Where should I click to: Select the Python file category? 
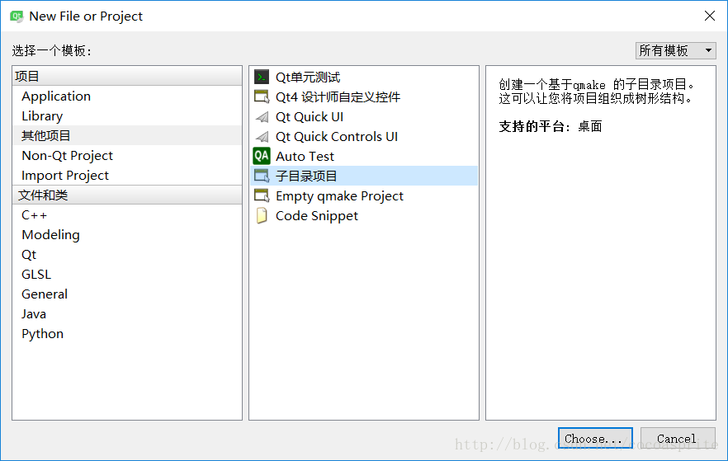127,334
